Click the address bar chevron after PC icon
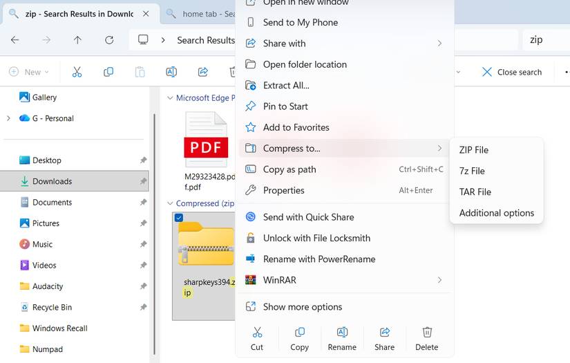The width and height of the screenshot is (570, 363). tap(163, 40)
